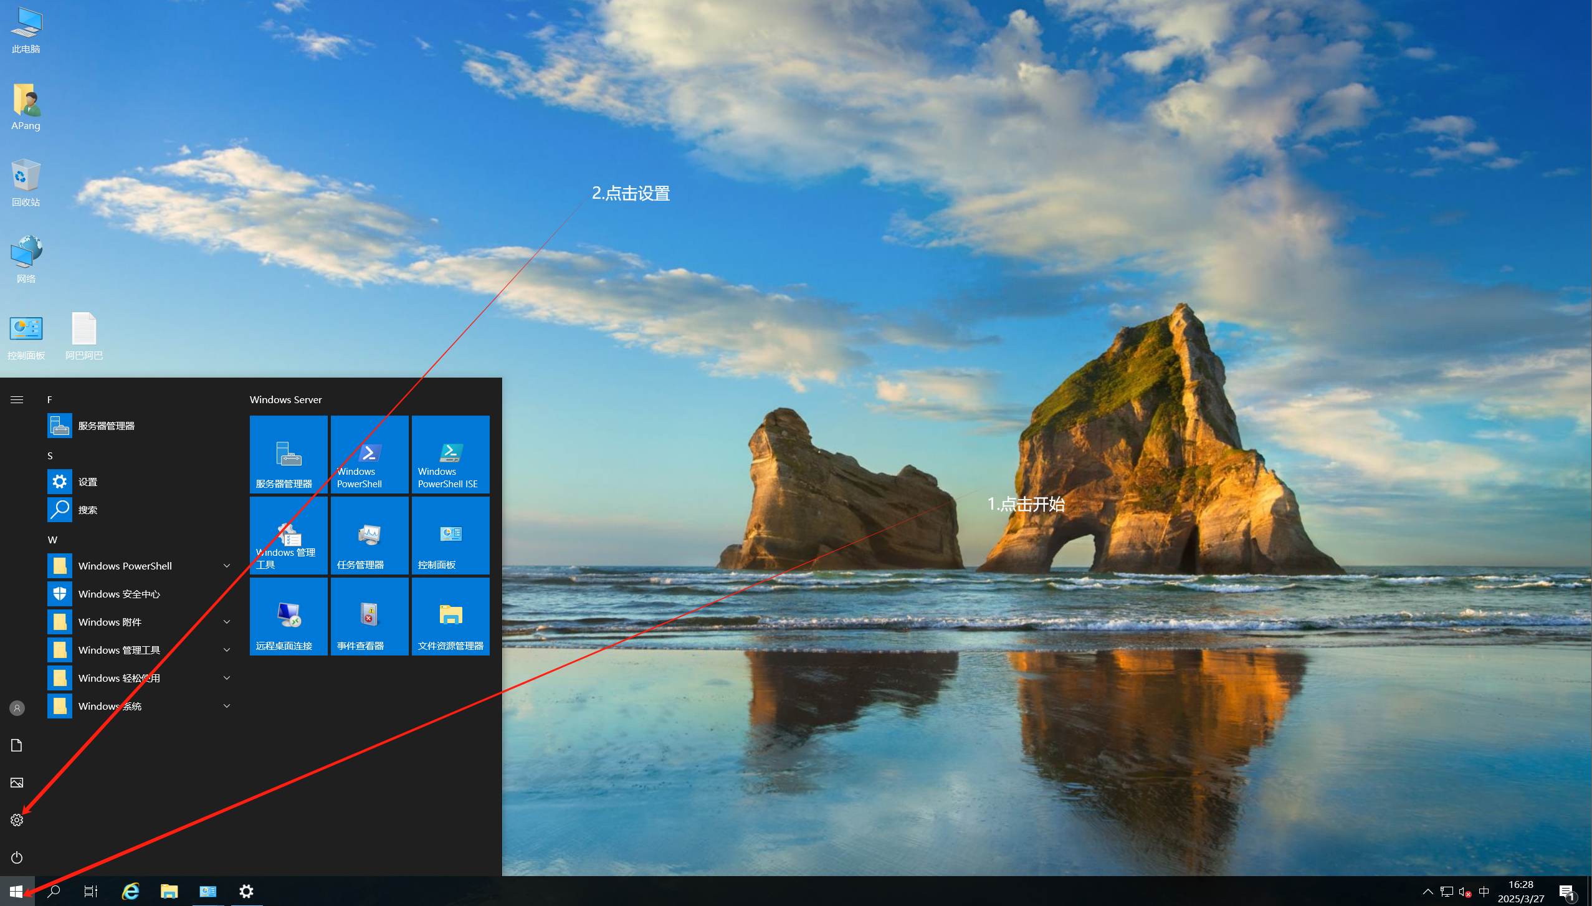
Task: Open Windows PowerShell ISE tile
Action: pyautogui.click(x=450, y=454)
